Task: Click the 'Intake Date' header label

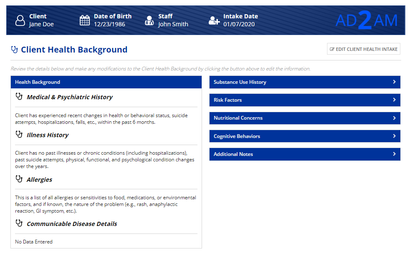Action: click(x=241, y=16)
